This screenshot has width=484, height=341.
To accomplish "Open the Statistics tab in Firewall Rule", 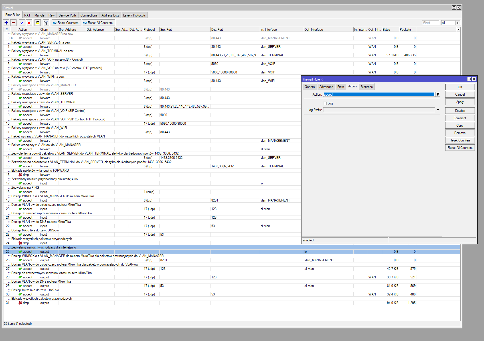I will (x=366, y=87).
